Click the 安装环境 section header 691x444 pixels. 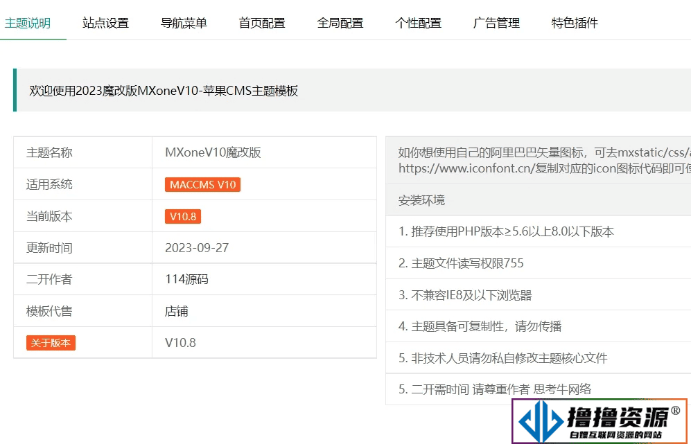pyautogui.click(x=422, y=200)
